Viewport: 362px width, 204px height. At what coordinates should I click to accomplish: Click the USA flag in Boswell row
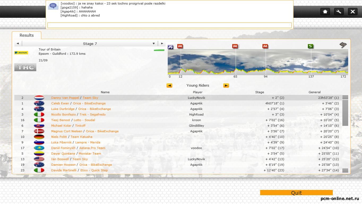click(39, 159)
